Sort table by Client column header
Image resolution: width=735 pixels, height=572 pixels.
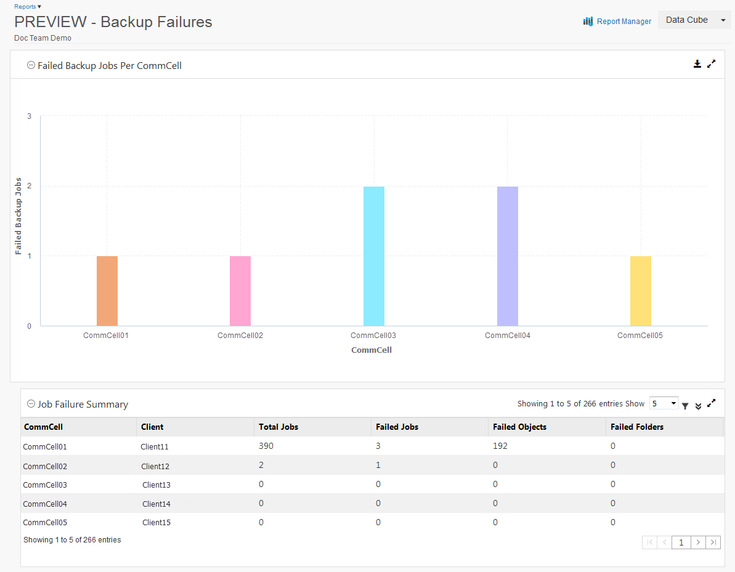152,427
